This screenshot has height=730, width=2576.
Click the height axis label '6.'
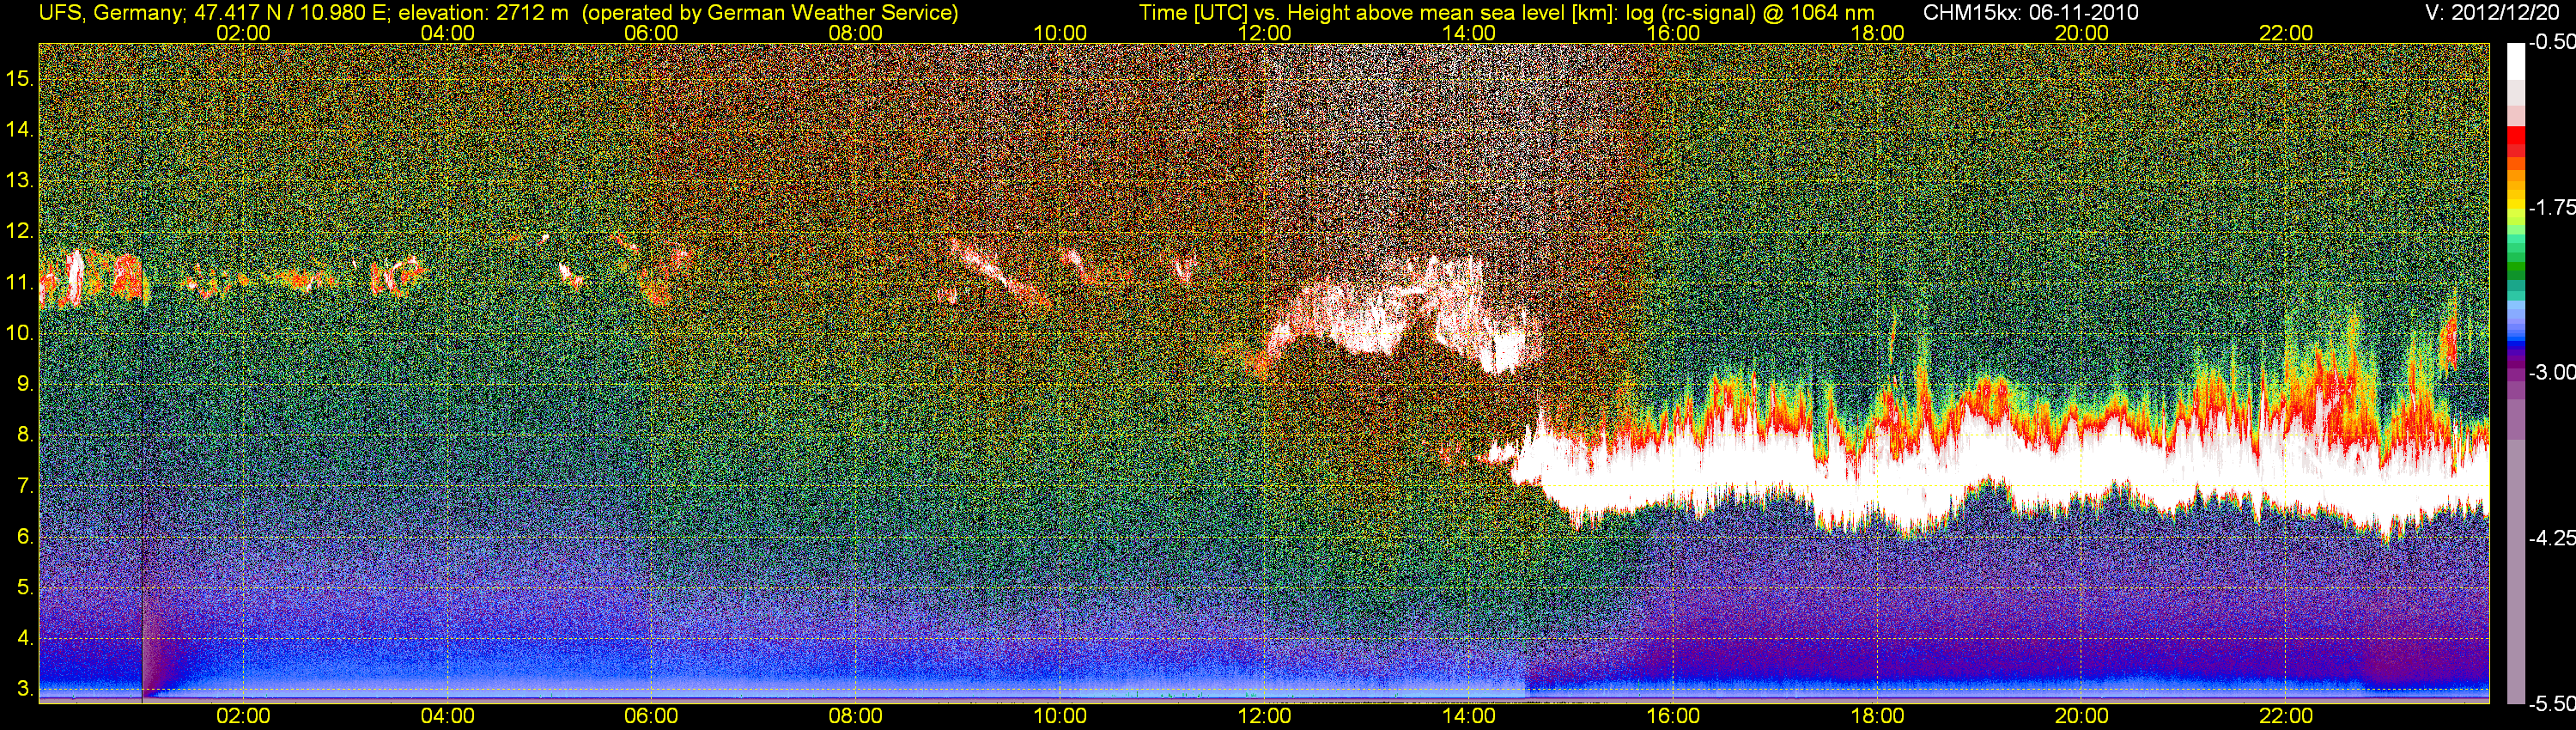click(x=25, y=537)
